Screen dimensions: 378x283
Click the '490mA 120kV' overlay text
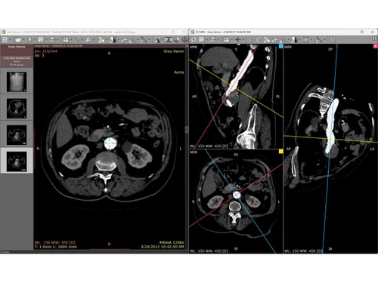click(x=172, y=242)
